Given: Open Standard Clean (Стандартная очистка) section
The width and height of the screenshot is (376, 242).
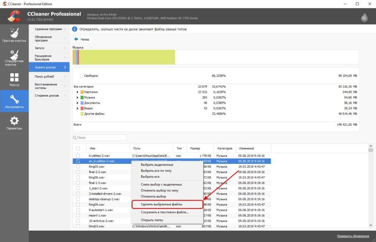Looking at the screenshot, I should coord(14,58).
